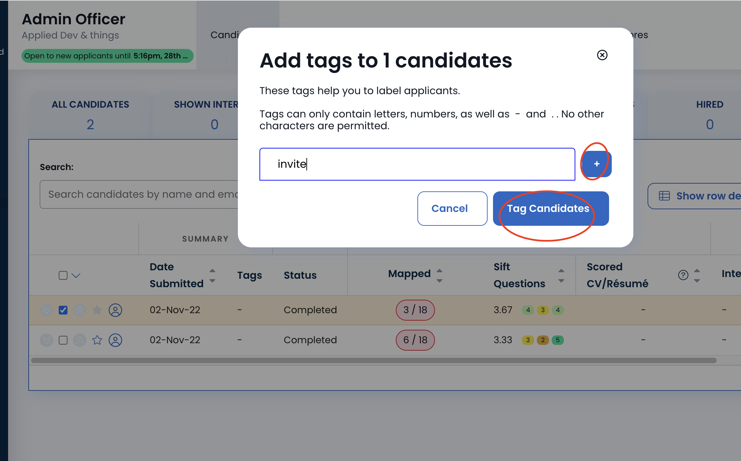Sort by Mapped column arrows
The height and width of the screenshot is (461, 741).
439,275
